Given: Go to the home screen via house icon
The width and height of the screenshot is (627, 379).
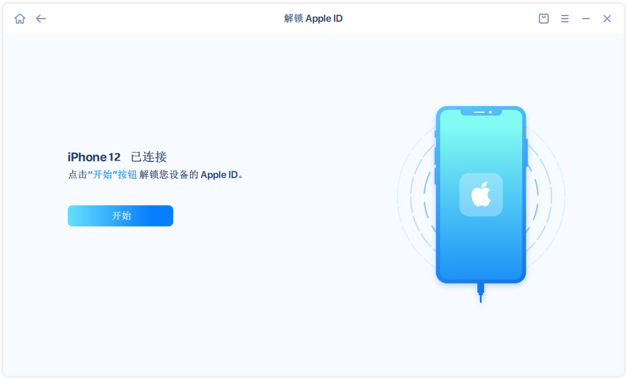Looking at the screenshot, I should point(20,19).
